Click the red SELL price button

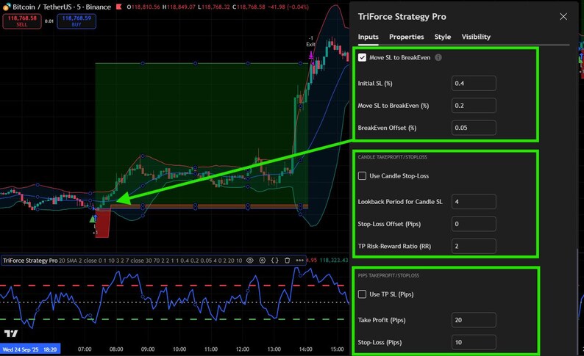coord(22,21)
